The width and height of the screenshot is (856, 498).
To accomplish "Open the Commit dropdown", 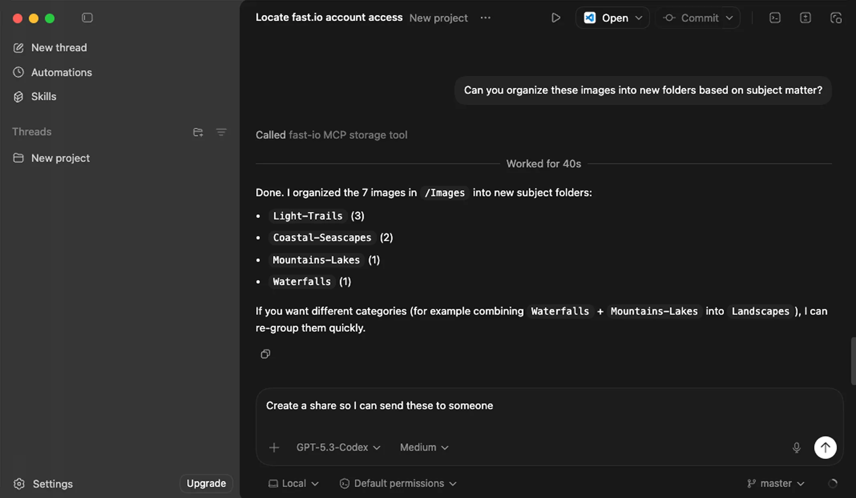I will [698, 18].
